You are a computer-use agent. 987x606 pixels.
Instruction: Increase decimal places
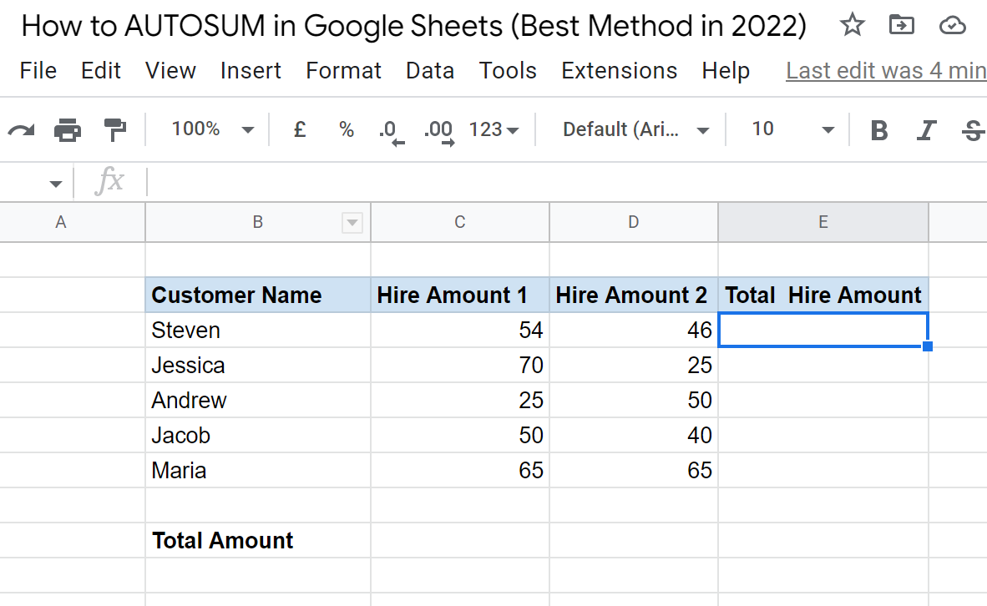click(438, 129)
